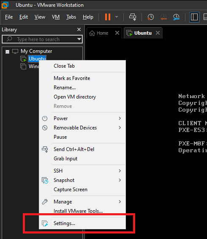Switch to the Ubuntu tab
The height and width of the screenshot is (239, 207).
coord(143,33)
